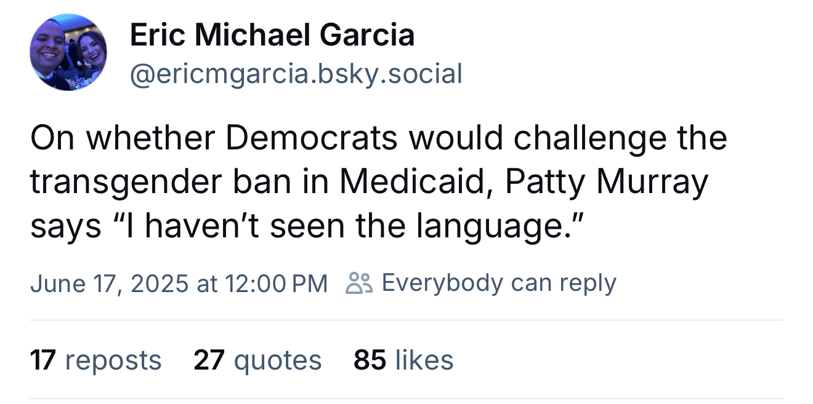Click the bold number 85
Screen dimensions: 813x404
(x=370, y=360)
